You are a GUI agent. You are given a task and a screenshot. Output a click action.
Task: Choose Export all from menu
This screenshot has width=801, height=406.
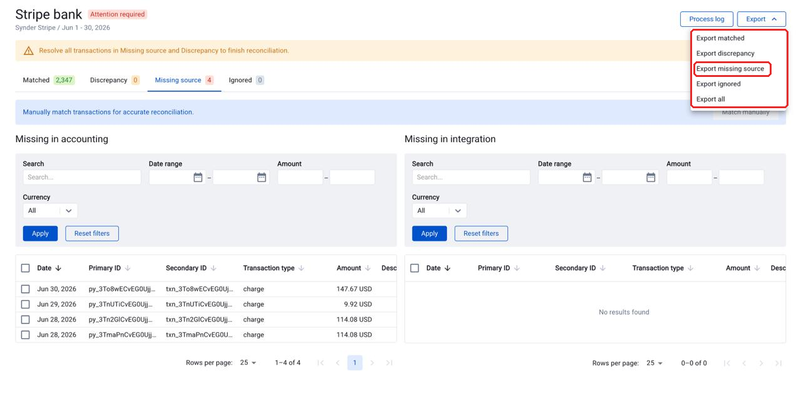click(x=711, y=99)
